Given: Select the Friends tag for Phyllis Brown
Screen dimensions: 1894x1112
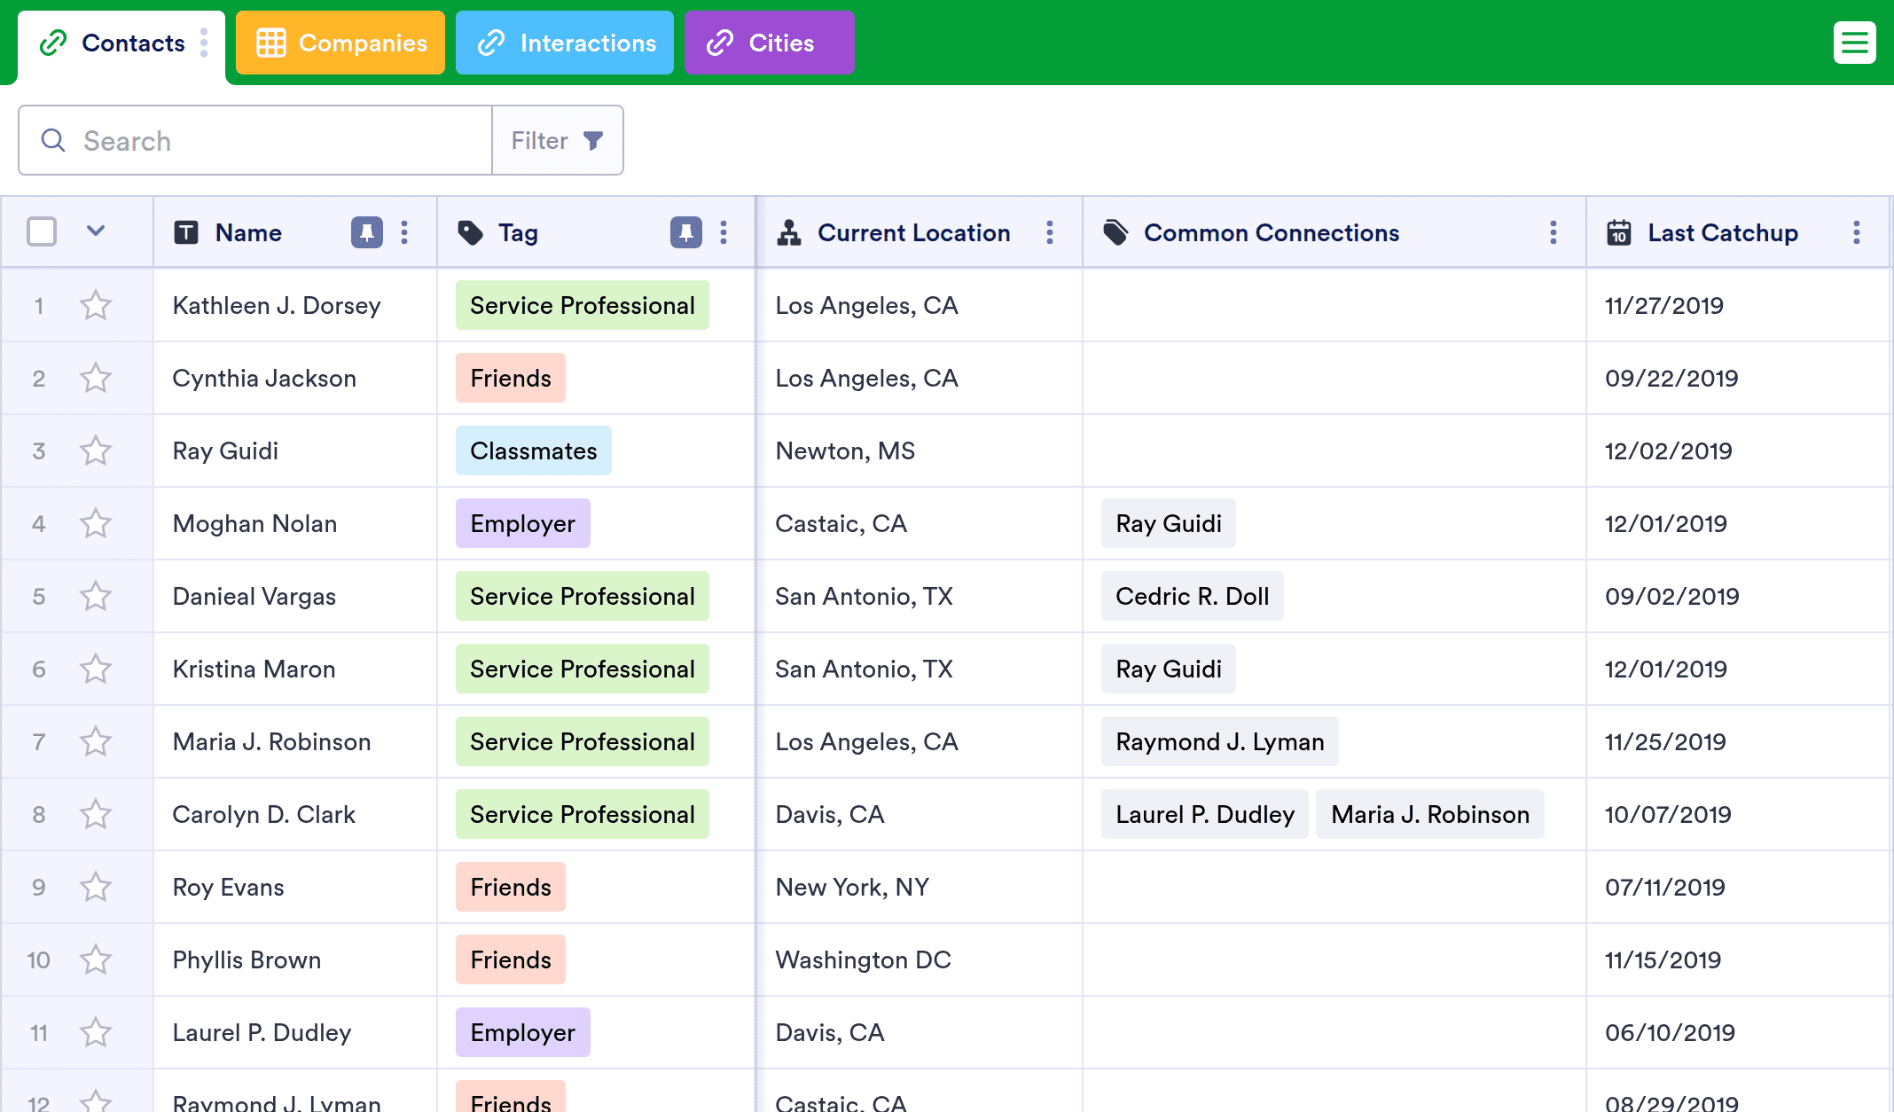Looking at the screenshot, I should coord(511,959).
